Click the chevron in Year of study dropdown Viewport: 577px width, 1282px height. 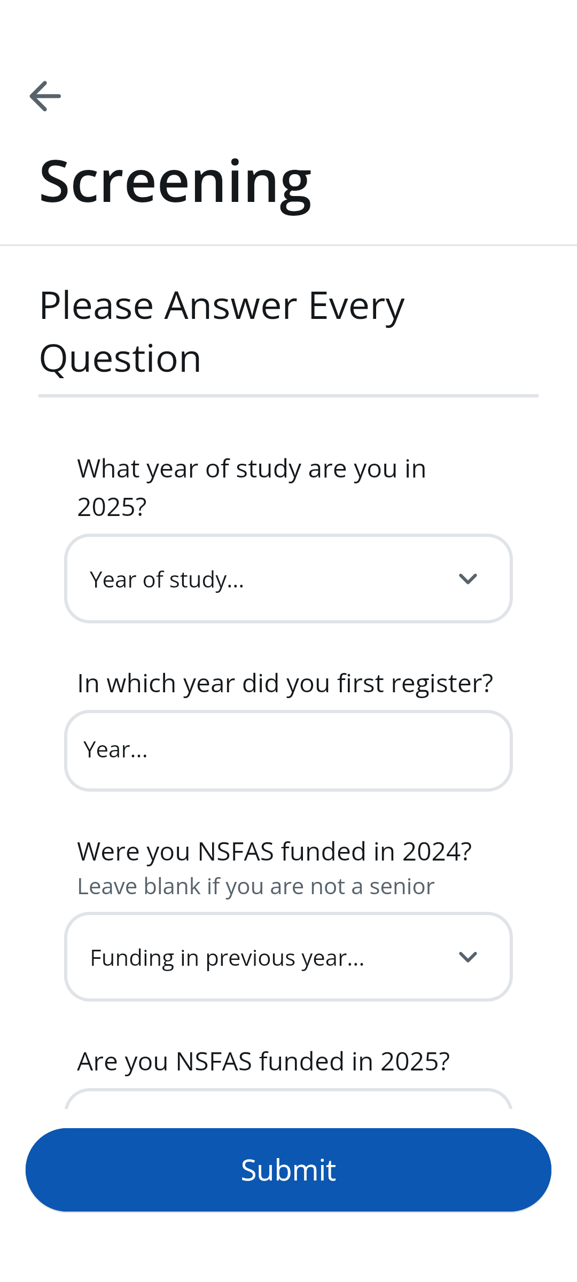point(468,579)
